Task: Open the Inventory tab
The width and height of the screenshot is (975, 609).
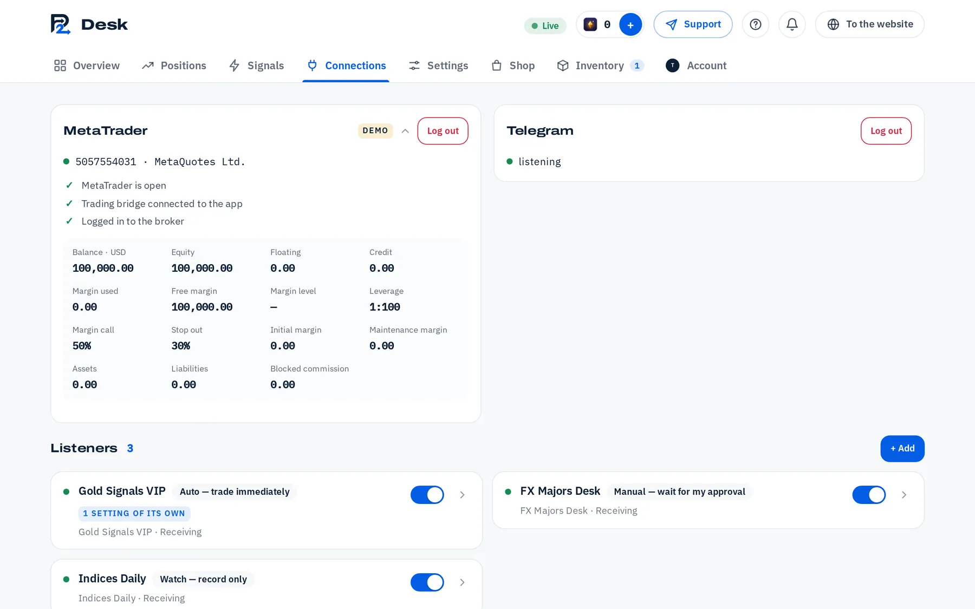Action: pos(600,66)
